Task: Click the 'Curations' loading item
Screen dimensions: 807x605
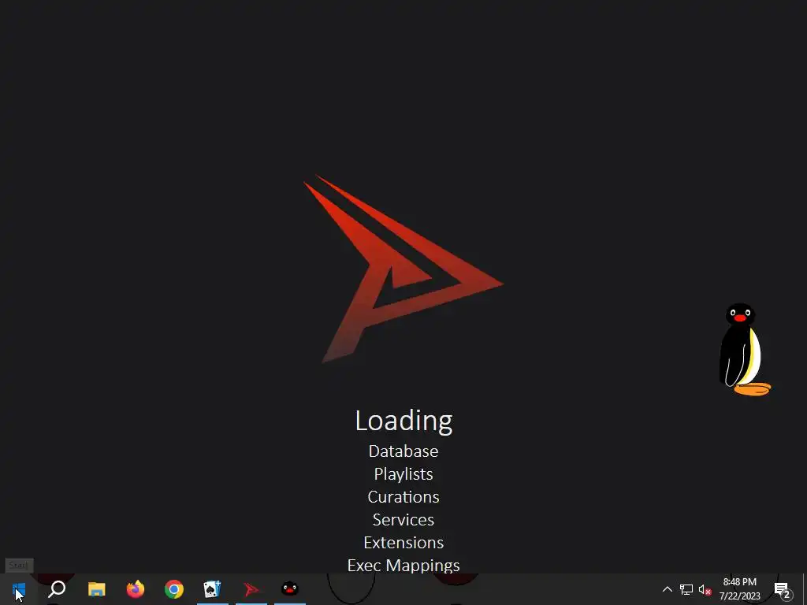Action: 403,497
